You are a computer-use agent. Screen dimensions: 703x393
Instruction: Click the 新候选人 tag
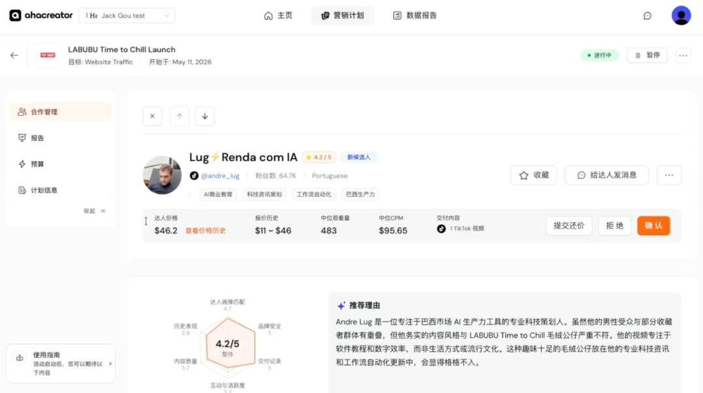tap(359, 157)
